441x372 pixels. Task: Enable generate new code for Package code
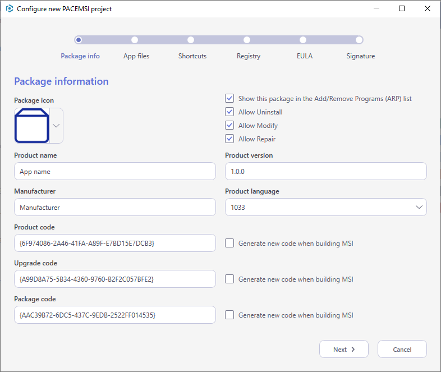229,315
